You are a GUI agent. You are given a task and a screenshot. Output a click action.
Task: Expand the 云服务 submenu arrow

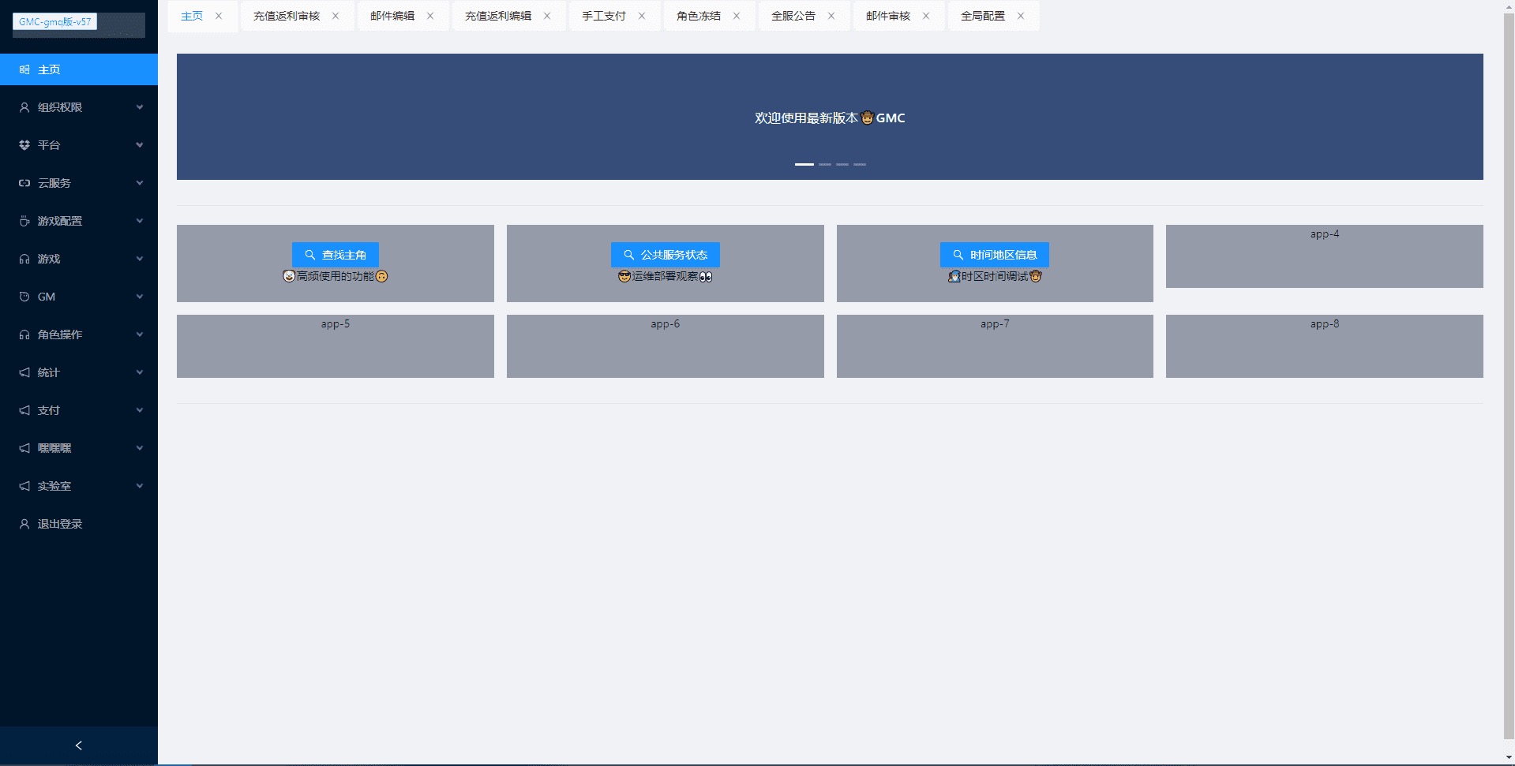[140, 183]
